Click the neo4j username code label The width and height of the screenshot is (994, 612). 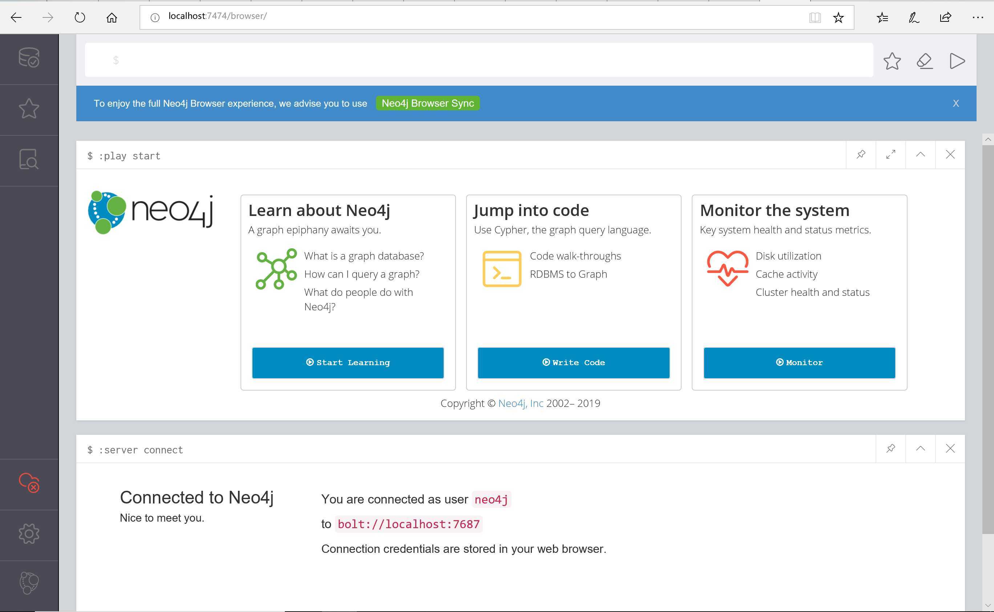[x=491, y=499]
